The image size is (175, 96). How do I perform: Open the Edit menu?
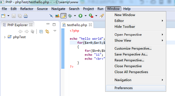point(14,9)
